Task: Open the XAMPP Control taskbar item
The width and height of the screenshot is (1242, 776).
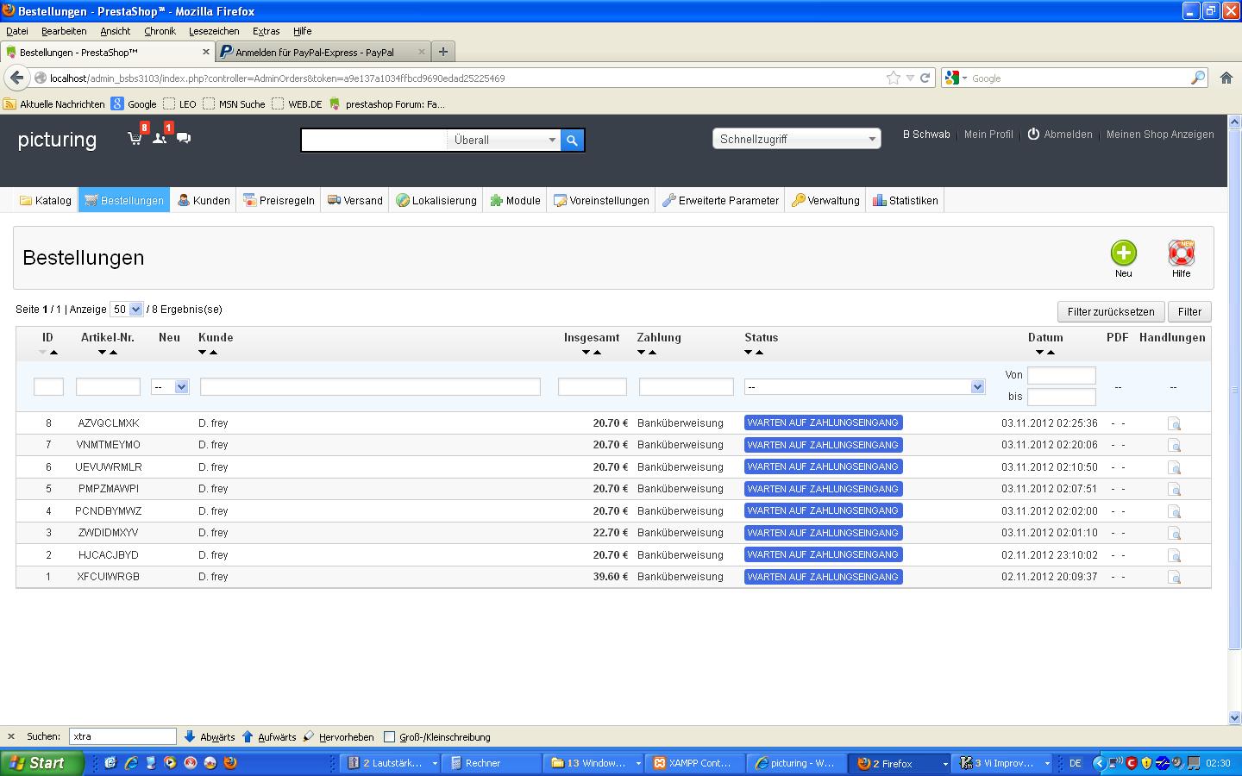Action: point(693,763)
